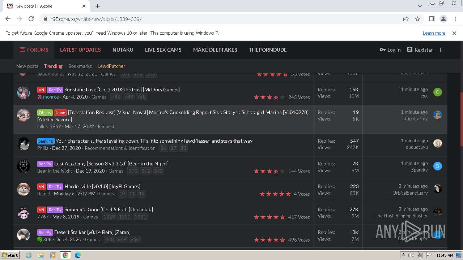Open Hardenville v0.1.0 thread

click(x=102, y=186)
